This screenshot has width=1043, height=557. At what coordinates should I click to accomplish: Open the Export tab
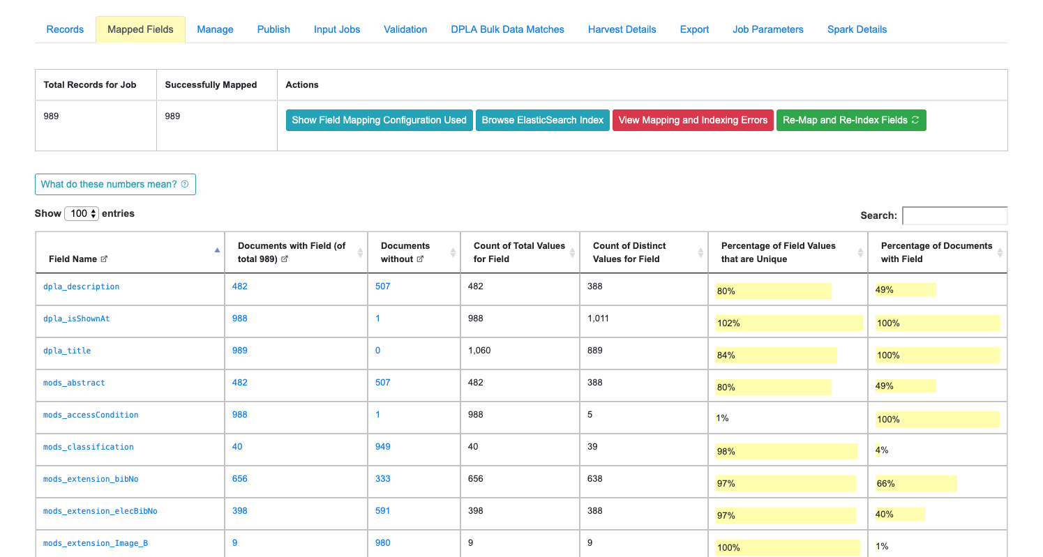click(x=694, y=29)
